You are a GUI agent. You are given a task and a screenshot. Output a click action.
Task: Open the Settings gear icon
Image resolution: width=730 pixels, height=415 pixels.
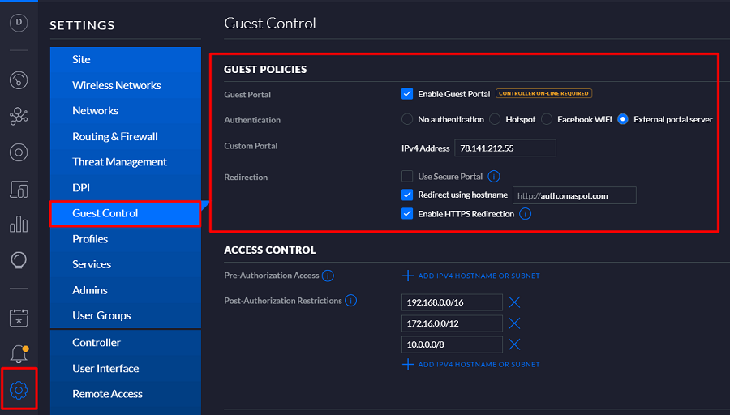pos(19,391)
